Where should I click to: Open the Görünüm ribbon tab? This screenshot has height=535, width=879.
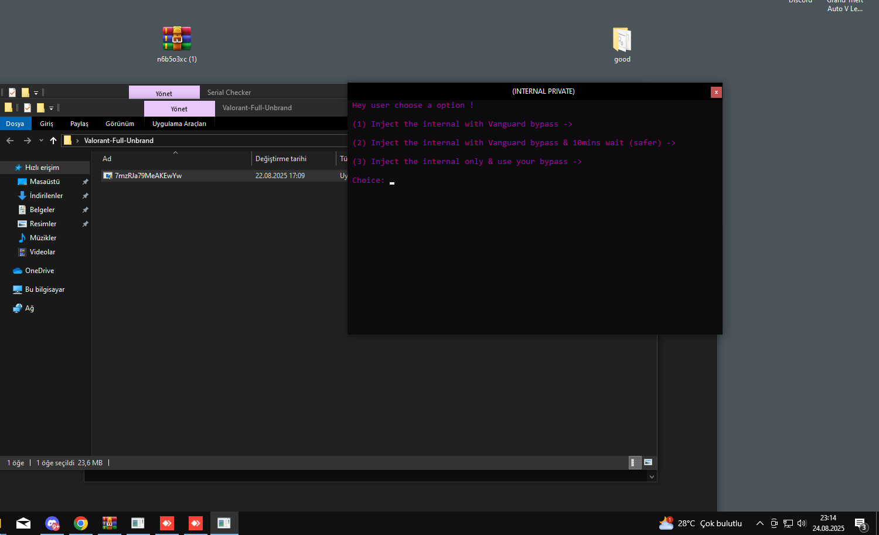120,124
